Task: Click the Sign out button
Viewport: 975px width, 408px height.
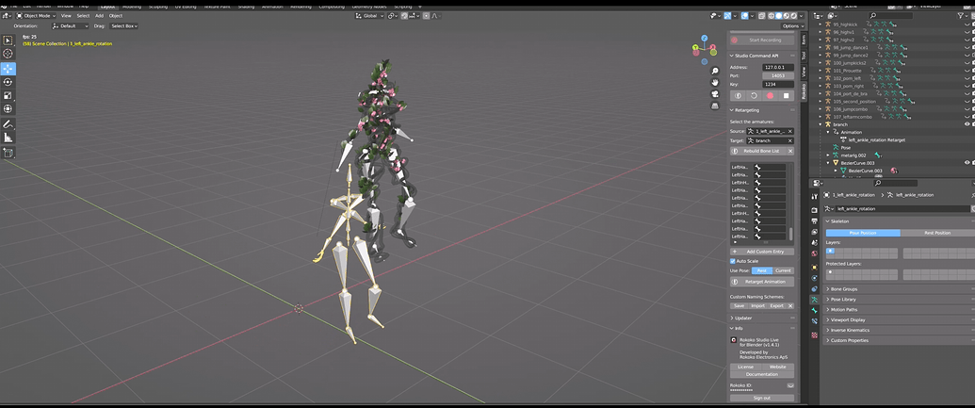Action: (x=762, y=398)
